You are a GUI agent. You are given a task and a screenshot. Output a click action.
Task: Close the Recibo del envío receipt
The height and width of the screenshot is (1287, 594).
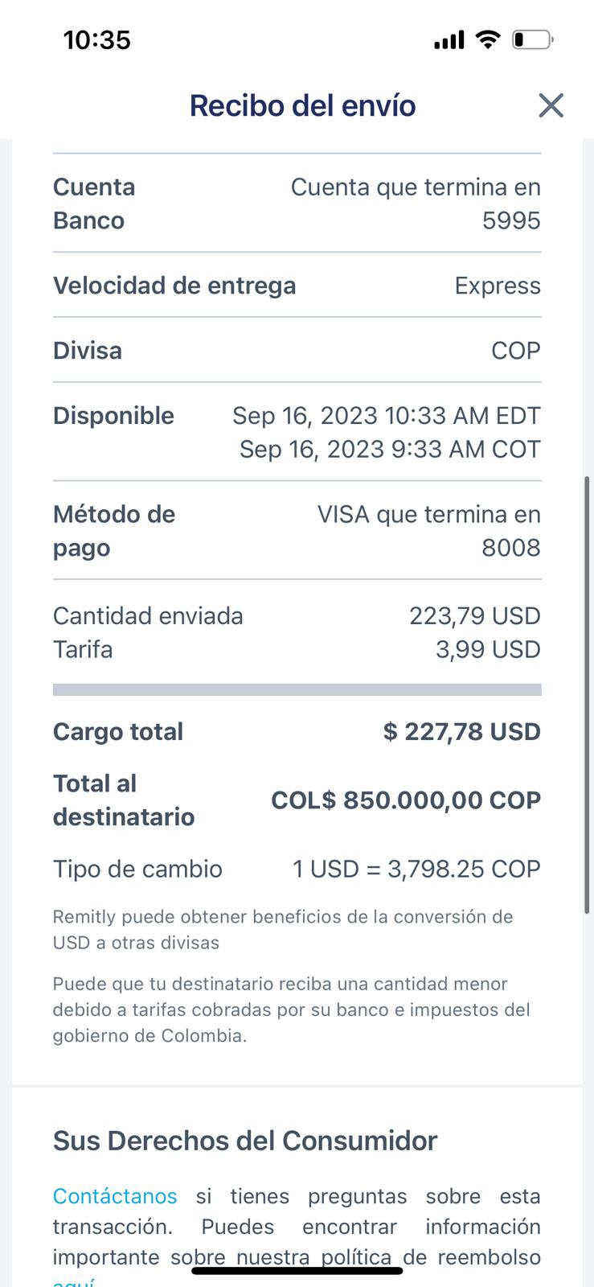[551, 105]
